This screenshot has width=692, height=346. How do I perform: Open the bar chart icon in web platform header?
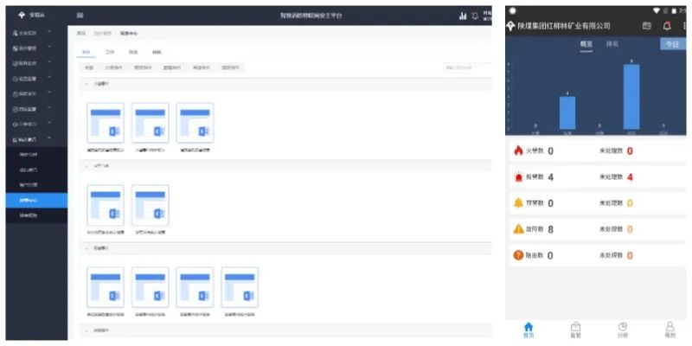[463, 16]
